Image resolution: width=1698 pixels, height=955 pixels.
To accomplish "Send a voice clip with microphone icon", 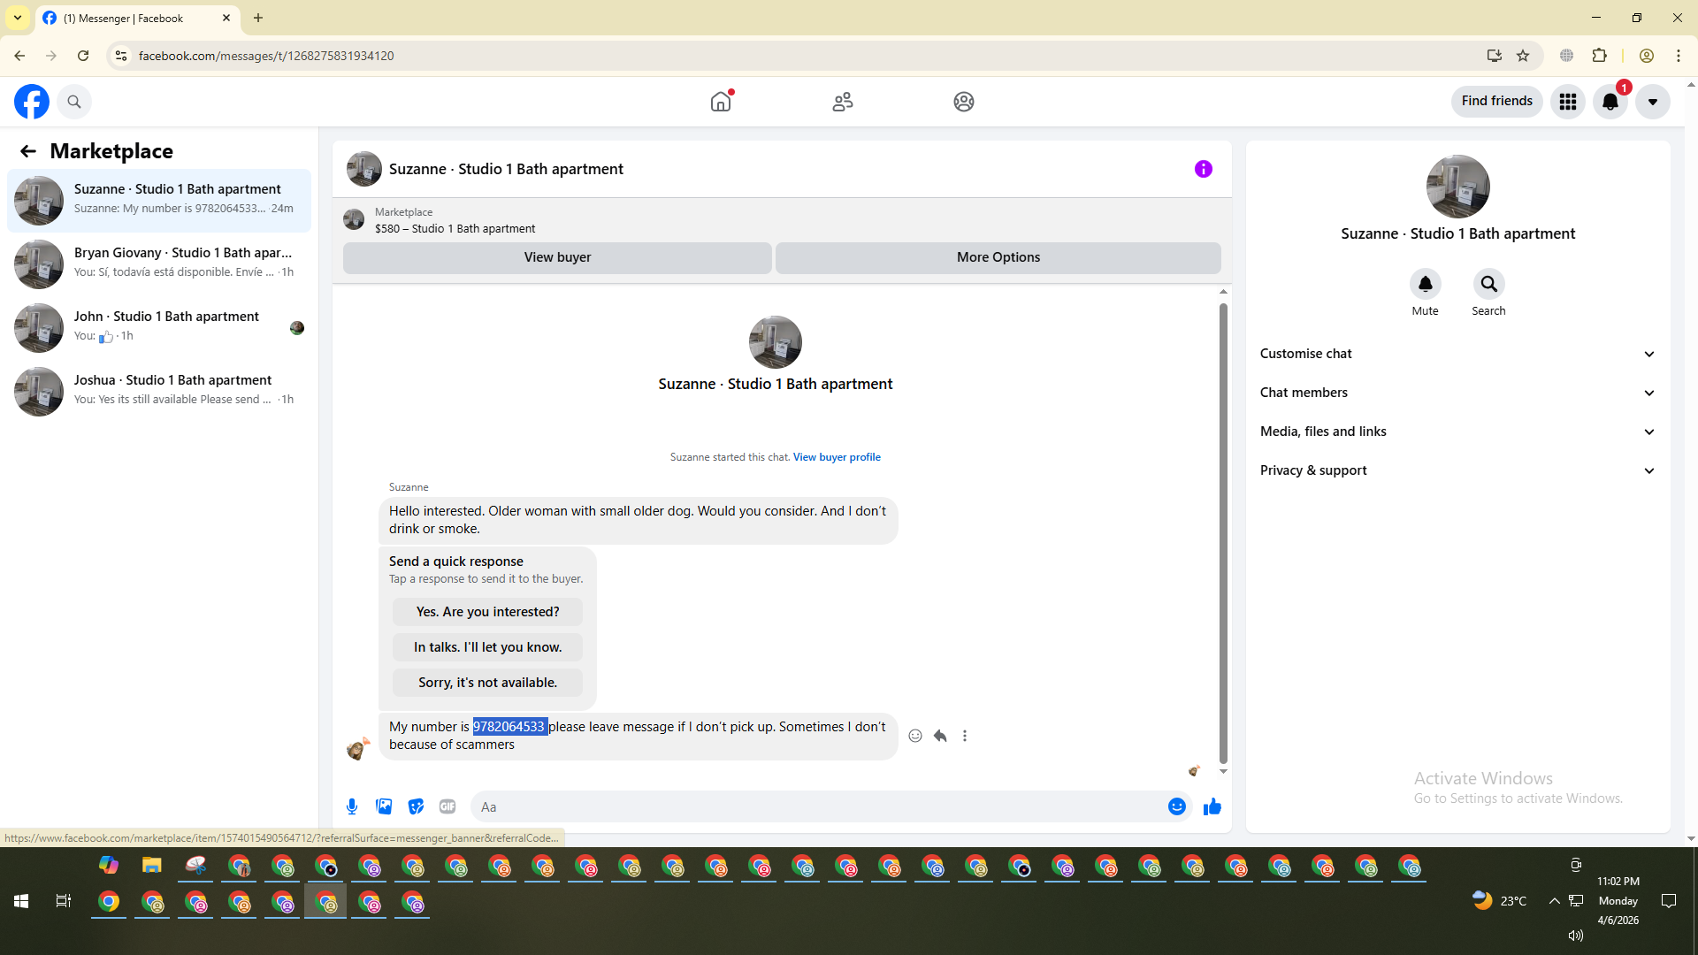I will click(352, 806).
